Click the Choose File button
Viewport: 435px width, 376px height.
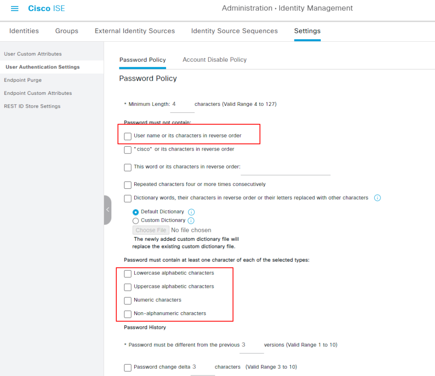(x=151, y=230)
